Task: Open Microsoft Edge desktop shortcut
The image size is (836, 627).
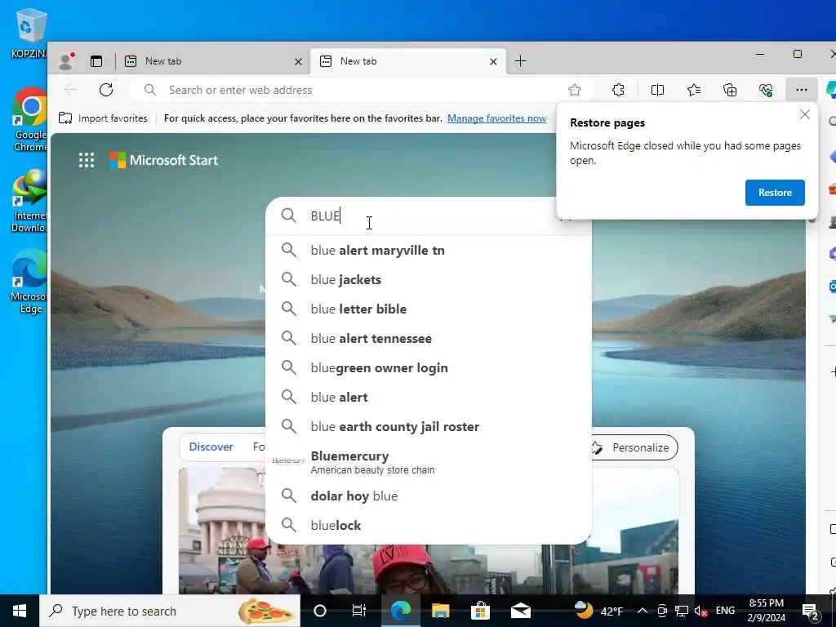Action: click(30, 282)
